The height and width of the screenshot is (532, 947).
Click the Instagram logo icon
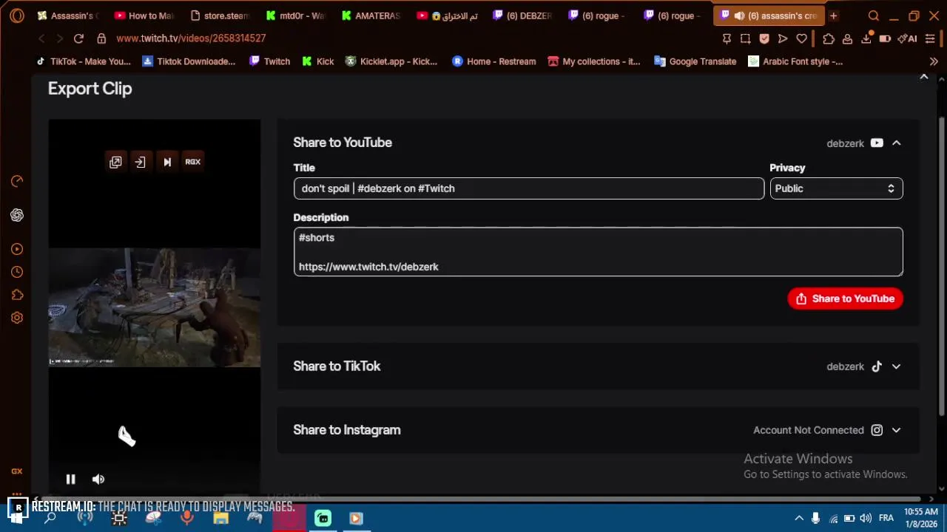point(877,430)
